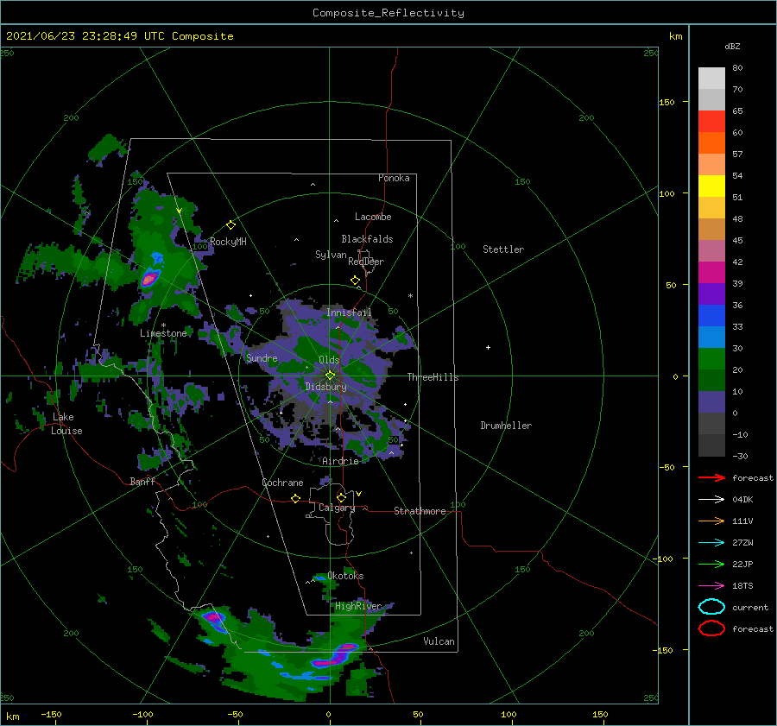Screen dimensions: 777x726
Task: Click the Ponoka town label
Action: pyautogui.click(x=394, y=178)
